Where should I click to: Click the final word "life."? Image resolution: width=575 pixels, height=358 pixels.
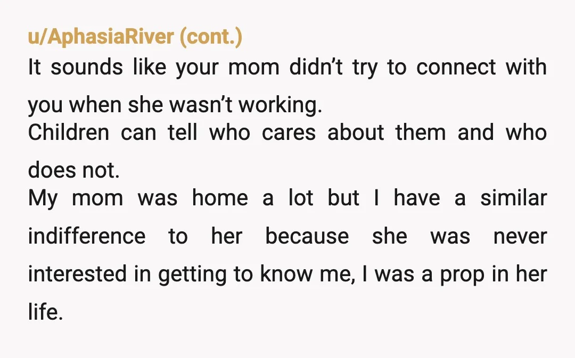point(45,312)
